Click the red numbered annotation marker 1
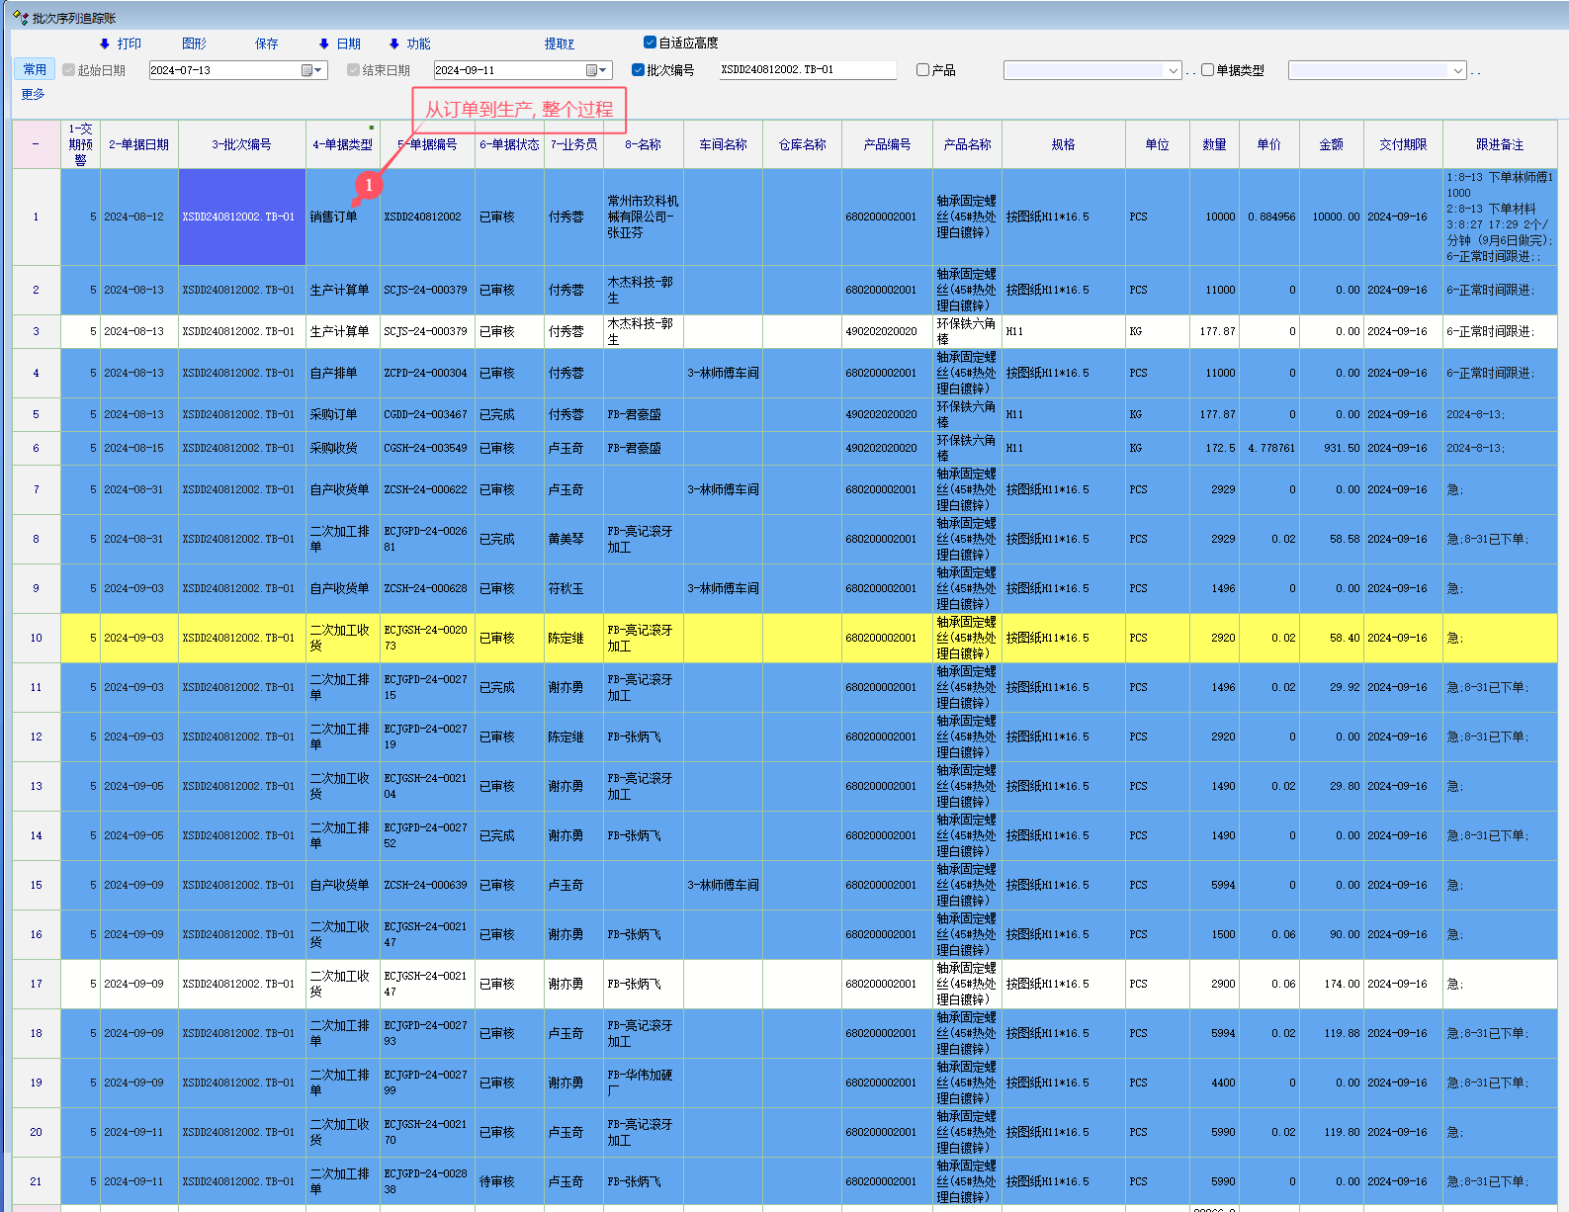Viewport: 1569px width, 1212px height. [x=369, y=185]
